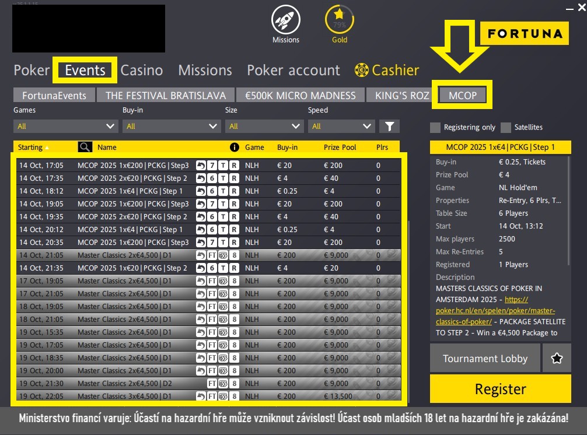Click the Fortuna logo
Viewport: 587px width, 435px height.
pos(525,34)
